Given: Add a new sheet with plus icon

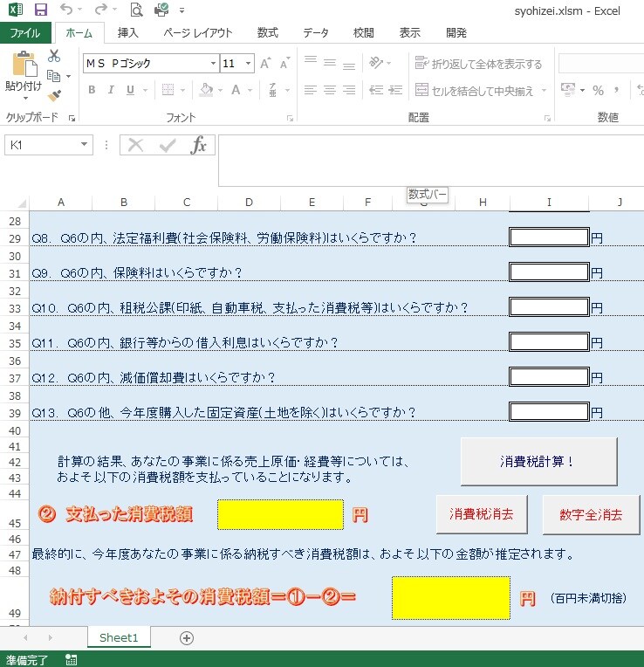Looking at the screenshot, I should pos(187,637).
